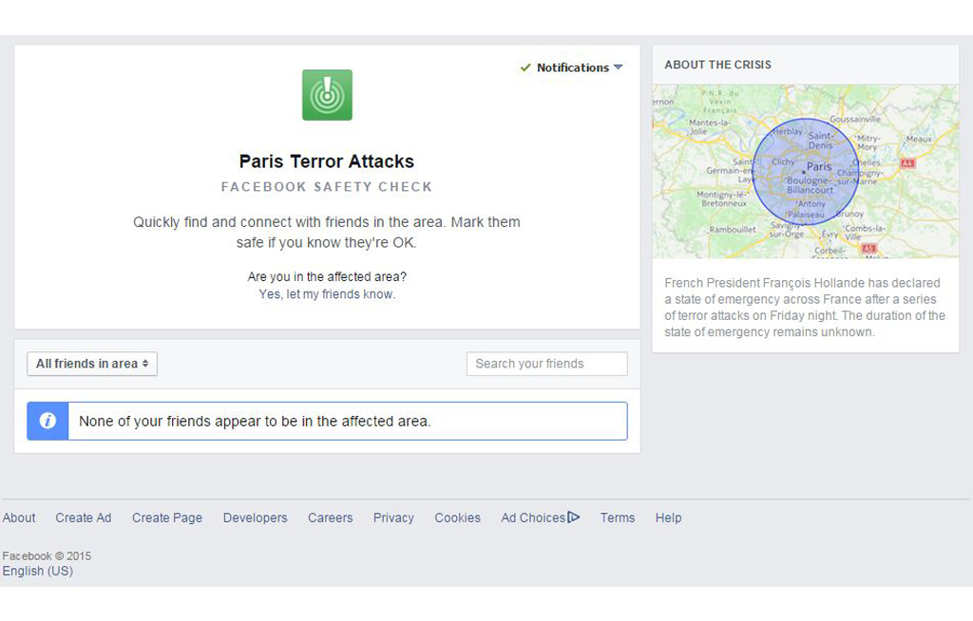This screenshot has height=621, width=973.
Task: Open the Careers footer link
Action: click(x=330, y=517)
